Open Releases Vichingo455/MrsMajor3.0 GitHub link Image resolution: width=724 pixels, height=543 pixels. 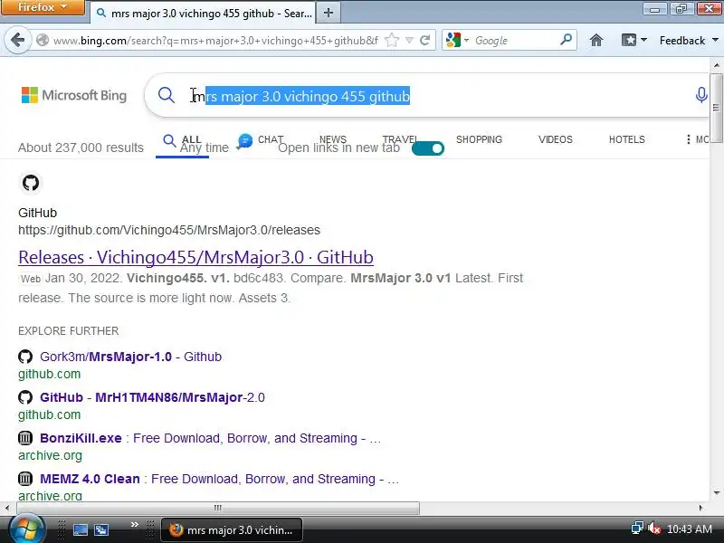coord(195,257)
